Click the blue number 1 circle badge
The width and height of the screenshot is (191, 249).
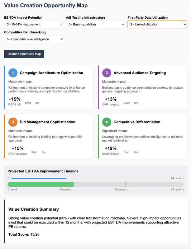pos(13,73)
